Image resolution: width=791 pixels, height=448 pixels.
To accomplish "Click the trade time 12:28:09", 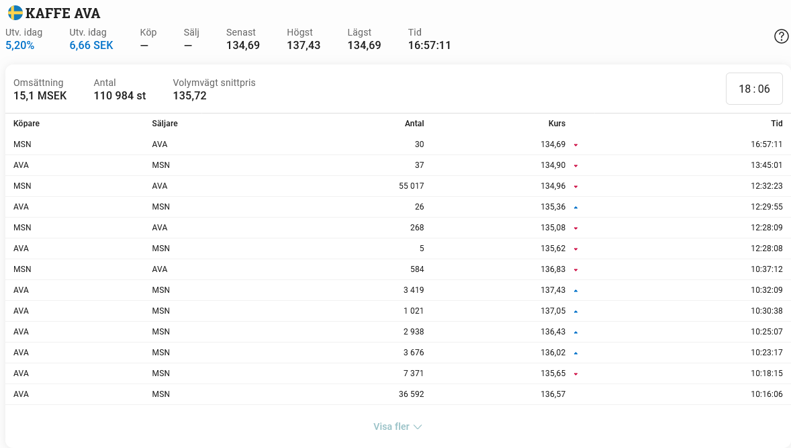I will pos(767,228).
